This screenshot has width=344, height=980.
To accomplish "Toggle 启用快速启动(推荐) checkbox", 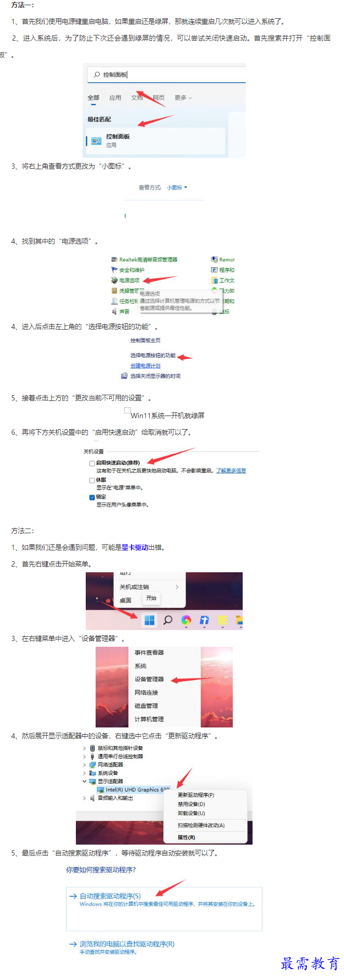I will [x=92, y=463].
